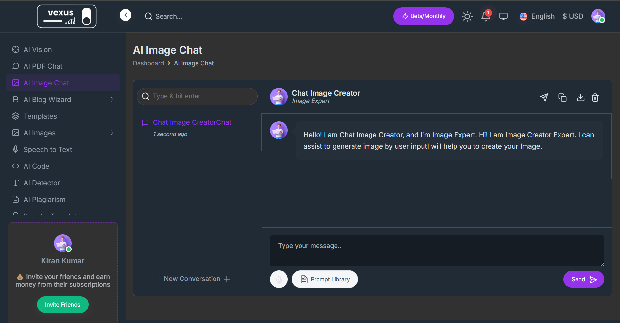Screen dimensions: 620x323
Task: Open AI Blog Wizard menu item
Action: click(63, 100)
